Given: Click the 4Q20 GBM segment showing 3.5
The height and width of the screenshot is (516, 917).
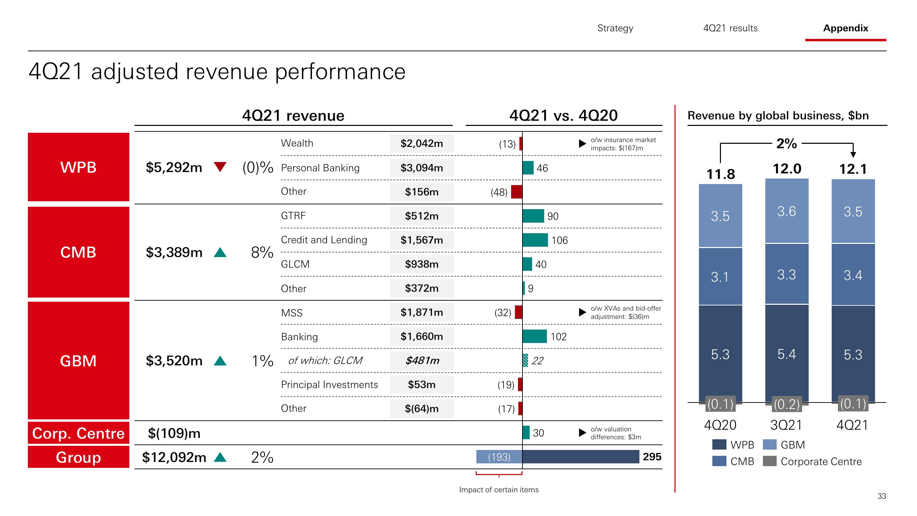Looking at the screenshot, I should [x=720, y=215].
